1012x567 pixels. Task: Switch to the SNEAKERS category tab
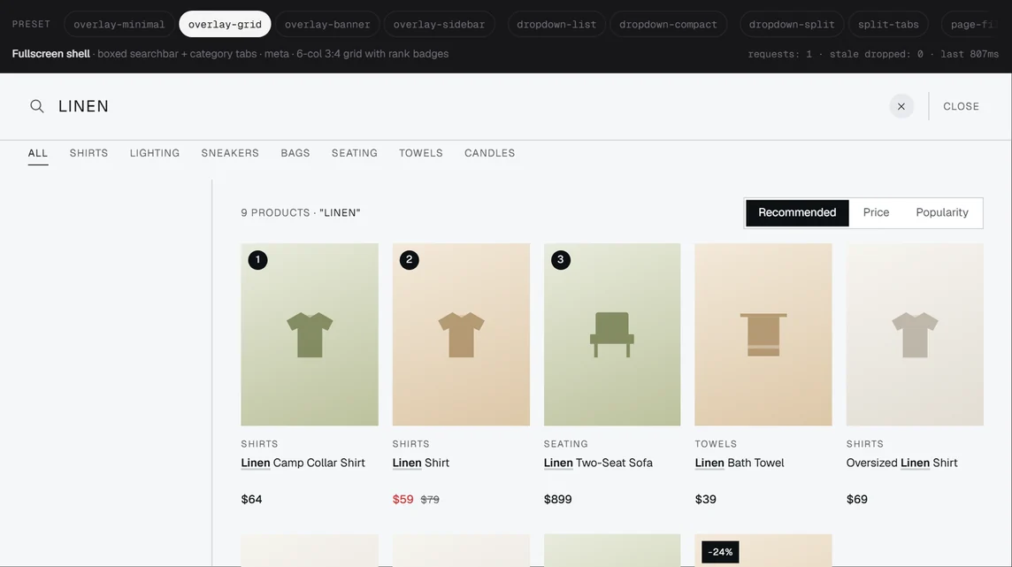pos(230,154)
